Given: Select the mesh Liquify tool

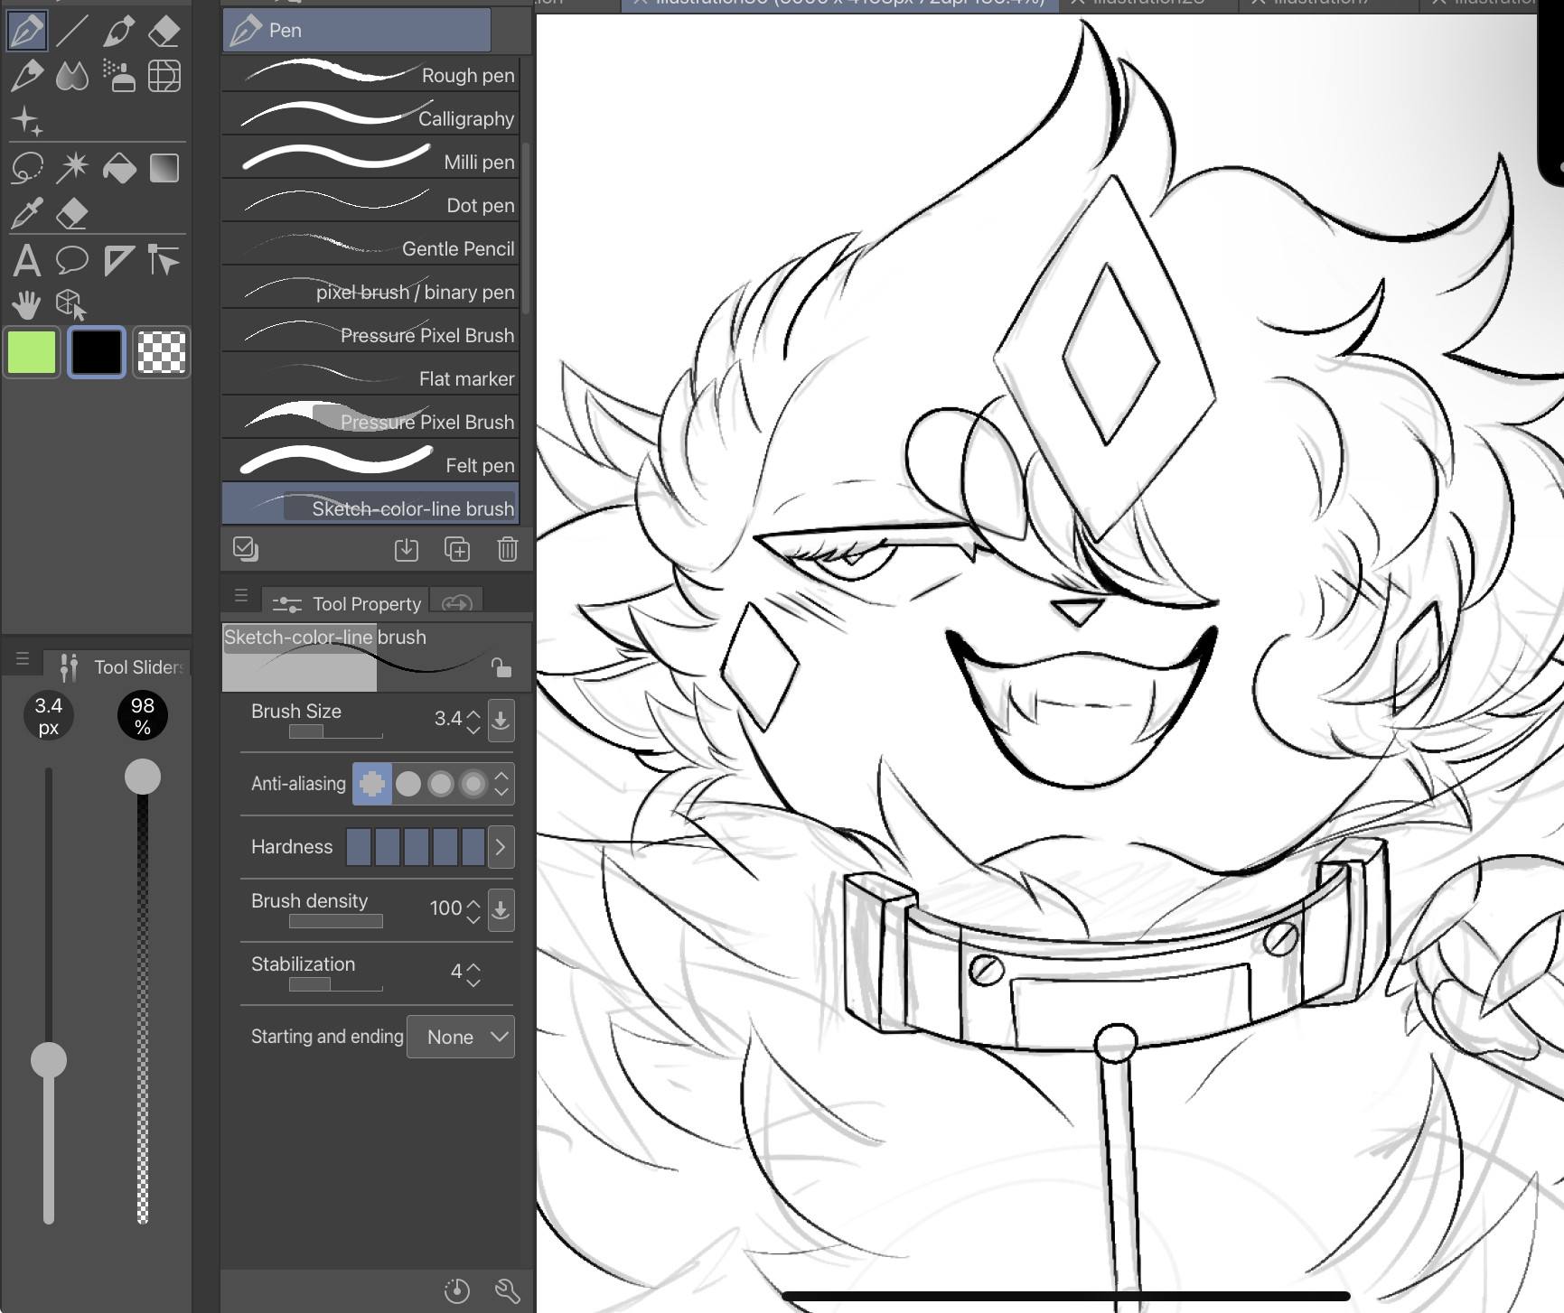Looking at the screenshot, I should (x=164, y=76).
